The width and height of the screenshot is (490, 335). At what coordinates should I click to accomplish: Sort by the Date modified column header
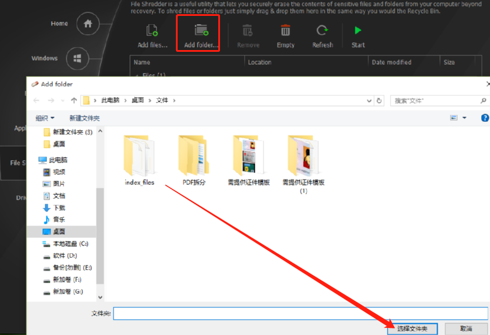pyautogui.click(x=391, y=62)
